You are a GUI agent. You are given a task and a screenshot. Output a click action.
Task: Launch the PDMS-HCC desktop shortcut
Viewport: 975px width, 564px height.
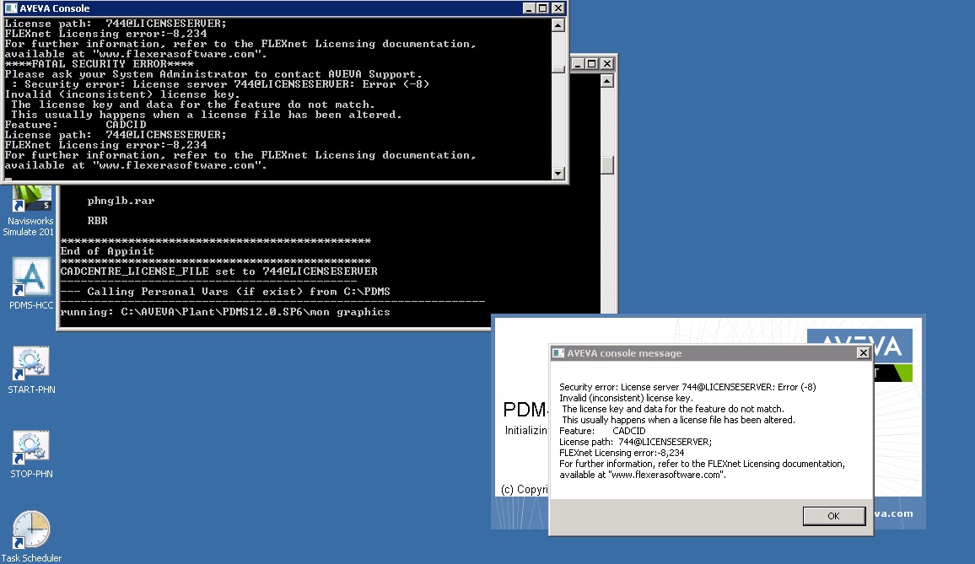tap(31, 283)
